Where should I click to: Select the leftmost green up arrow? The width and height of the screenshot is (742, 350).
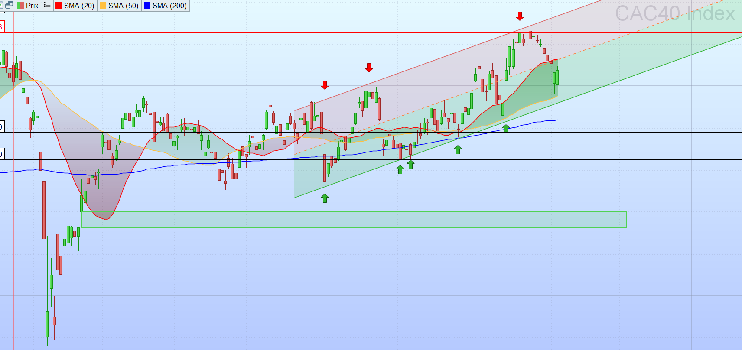tap(325, 198)
